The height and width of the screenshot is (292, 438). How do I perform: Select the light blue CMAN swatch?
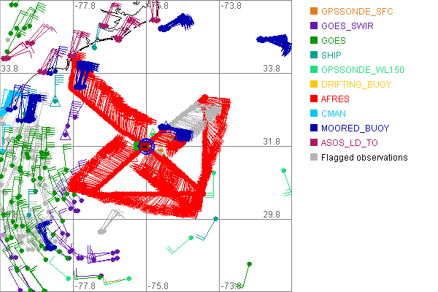click(x=314, y=114)
